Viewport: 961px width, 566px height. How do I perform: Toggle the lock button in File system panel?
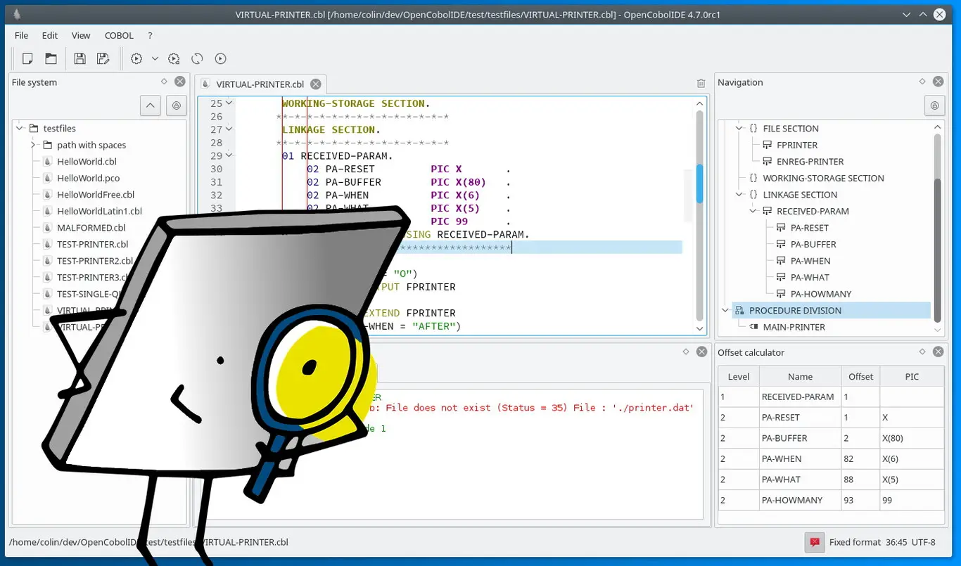[176, 105]
